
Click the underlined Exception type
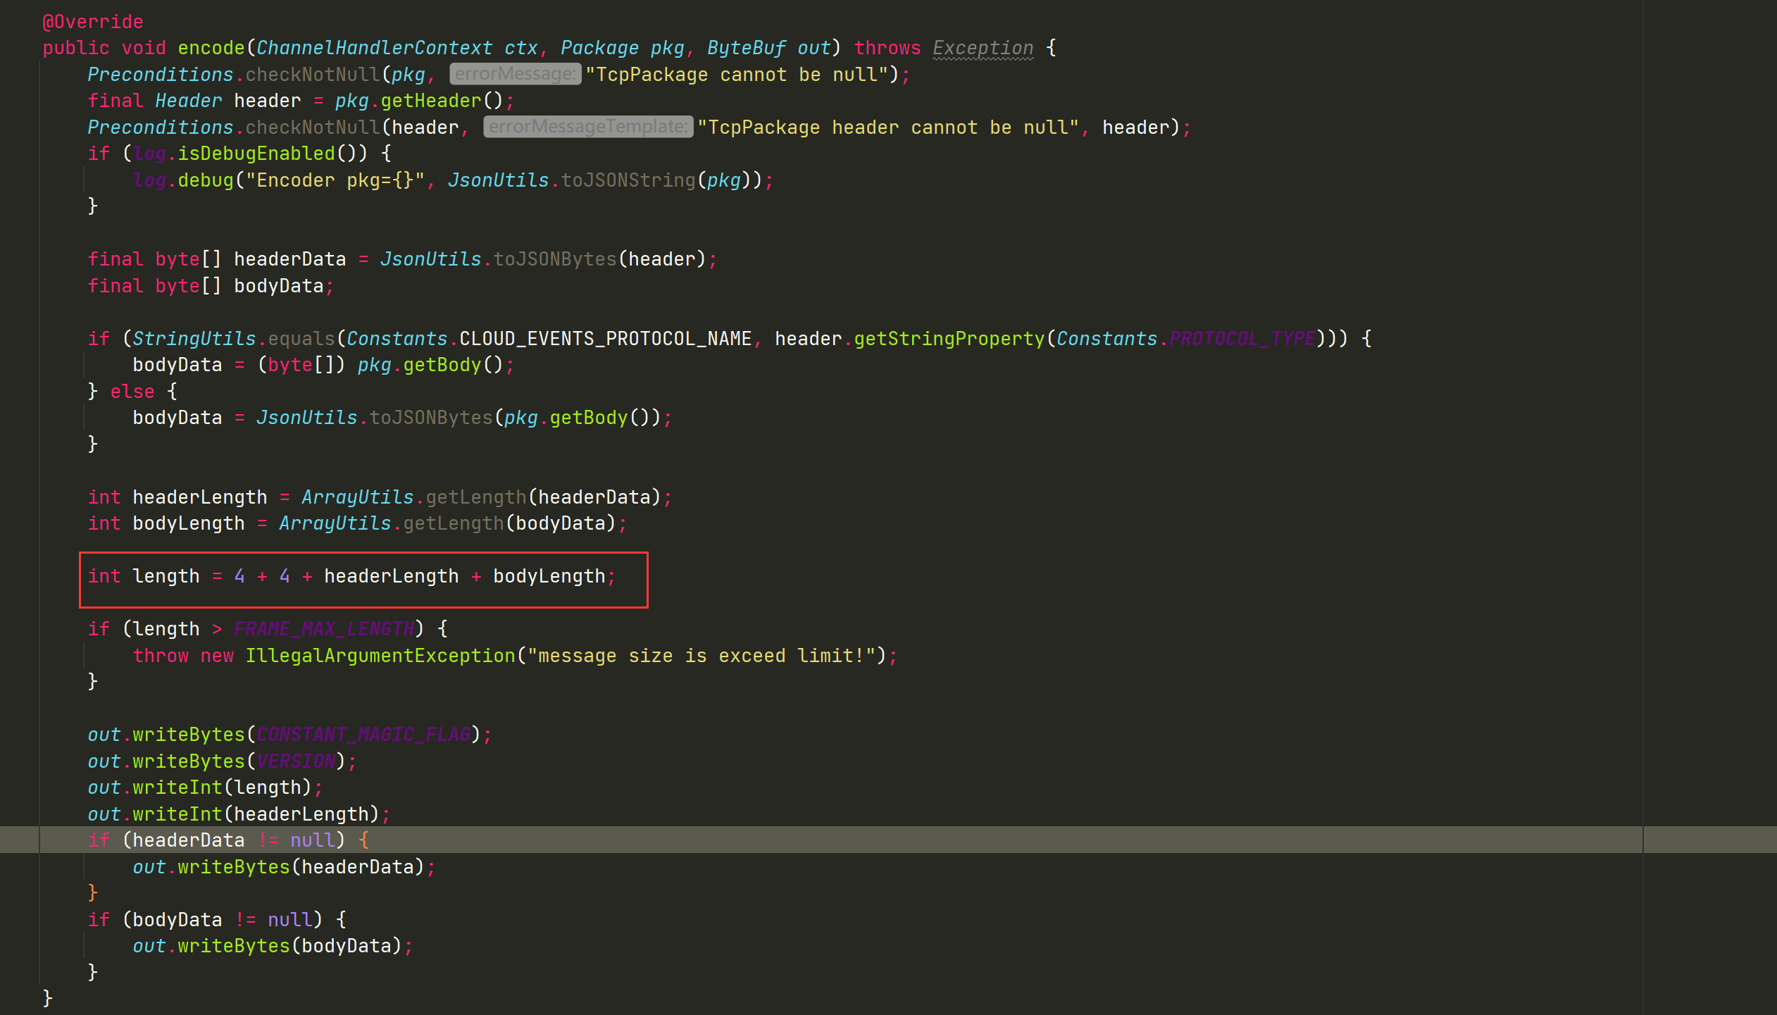983,48
